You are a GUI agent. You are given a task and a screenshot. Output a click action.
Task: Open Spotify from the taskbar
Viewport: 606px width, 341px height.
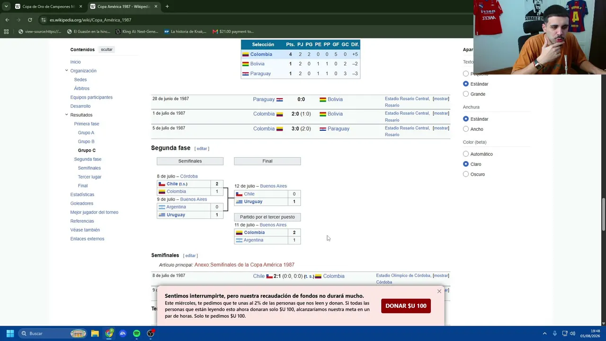[136, 333]
